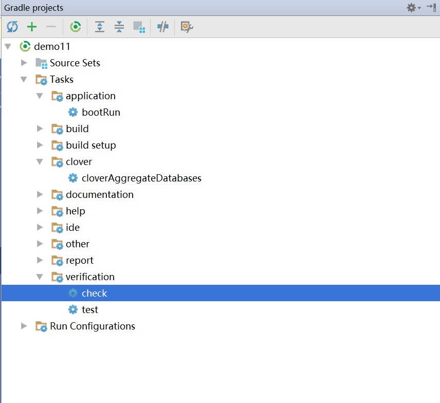
Task: Click the build setup folder icon
Action: pyautogui.click(x=57, y=145)
